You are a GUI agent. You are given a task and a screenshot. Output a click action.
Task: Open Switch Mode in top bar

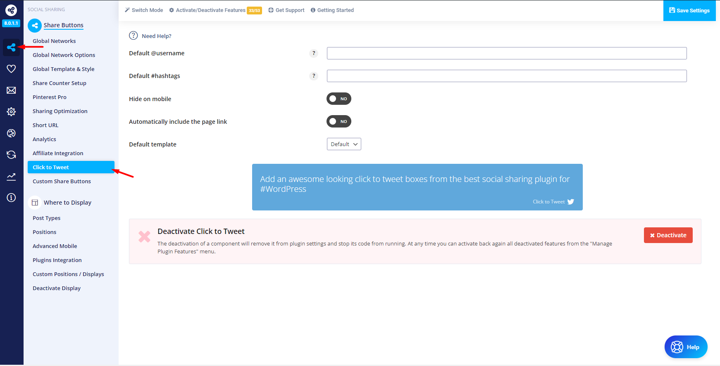point(144,10)
